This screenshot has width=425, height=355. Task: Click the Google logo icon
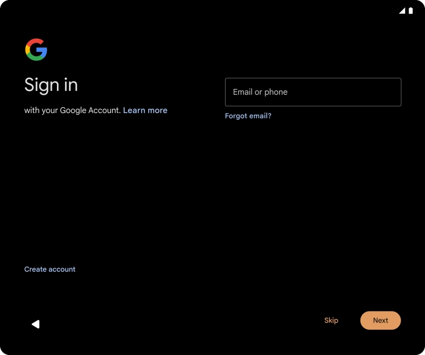[x=36, y=50]
